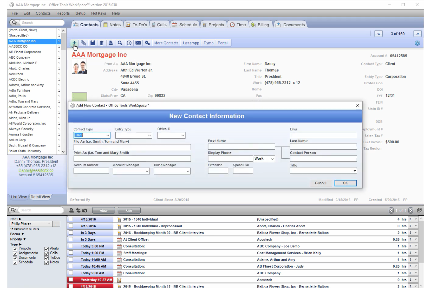Click the blue help question mark icon
This screenshot has height=288, width=431.
pyautogui.click(x=417, y=43)
